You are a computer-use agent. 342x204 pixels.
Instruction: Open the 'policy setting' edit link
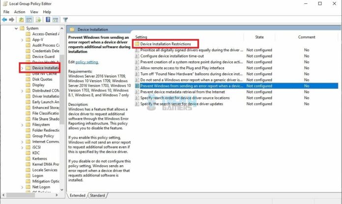[x=87, y=62]
